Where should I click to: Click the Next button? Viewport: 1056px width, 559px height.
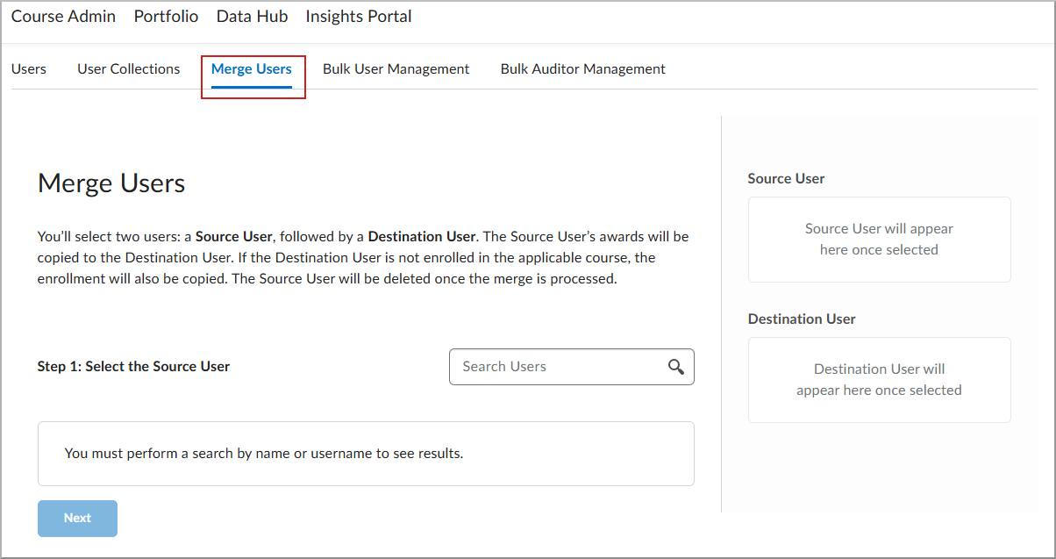[77, 518]
